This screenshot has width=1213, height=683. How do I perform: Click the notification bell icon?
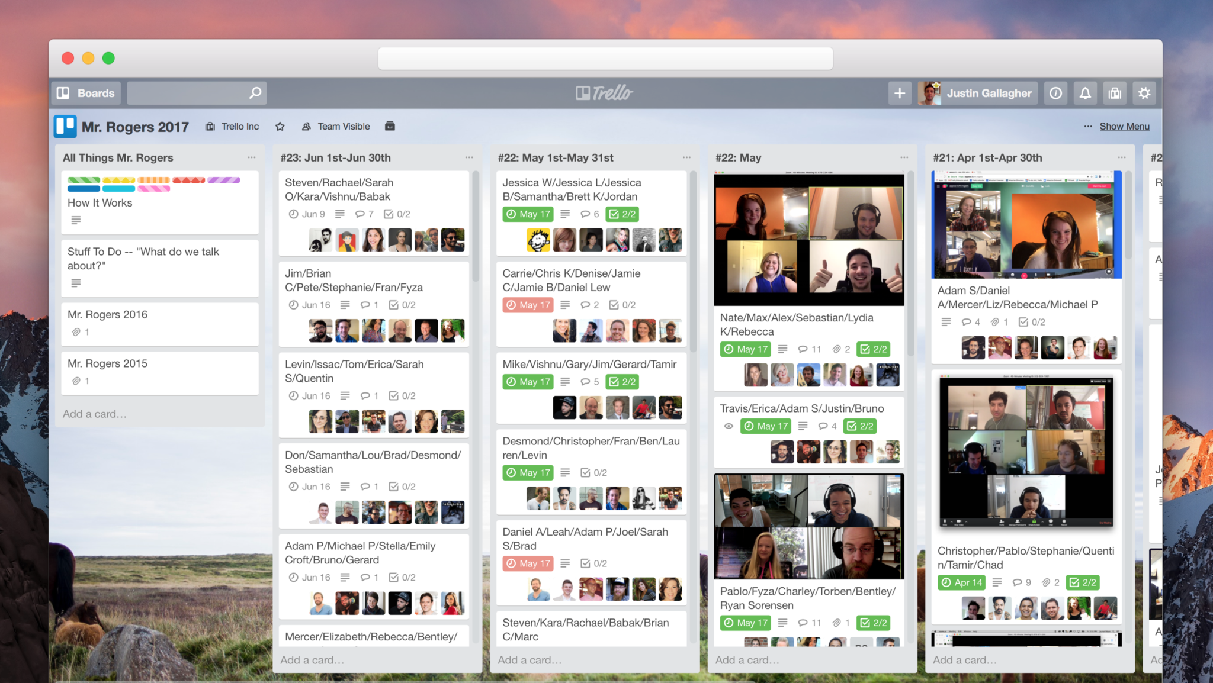[1086, 92]
